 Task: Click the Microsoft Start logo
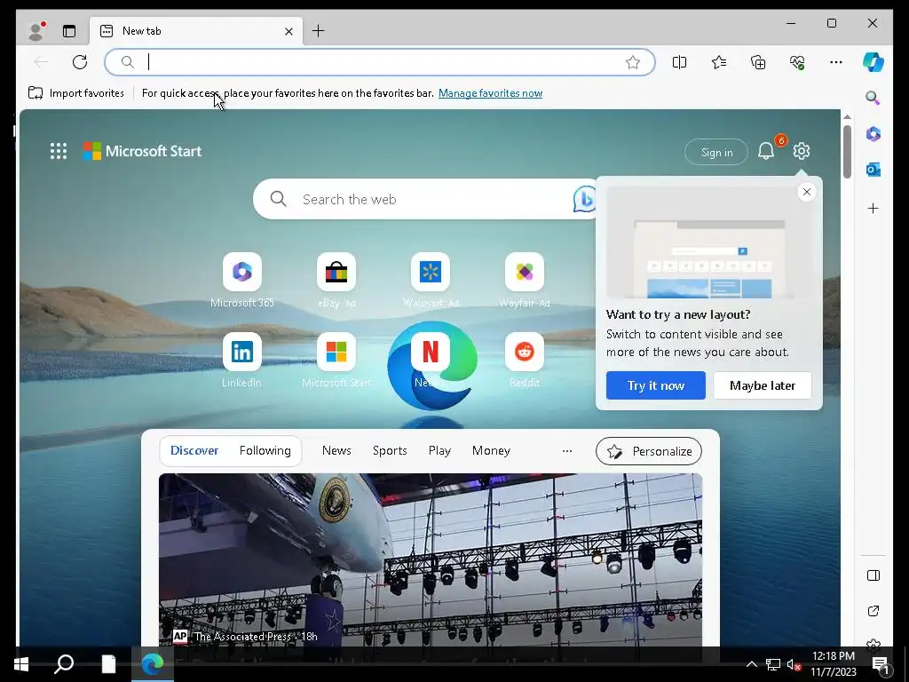click(x=142, y=151)
